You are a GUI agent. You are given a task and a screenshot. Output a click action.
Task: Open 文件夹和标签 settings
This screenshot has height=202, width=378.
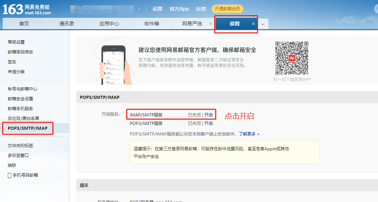click(x=20, y=146)
